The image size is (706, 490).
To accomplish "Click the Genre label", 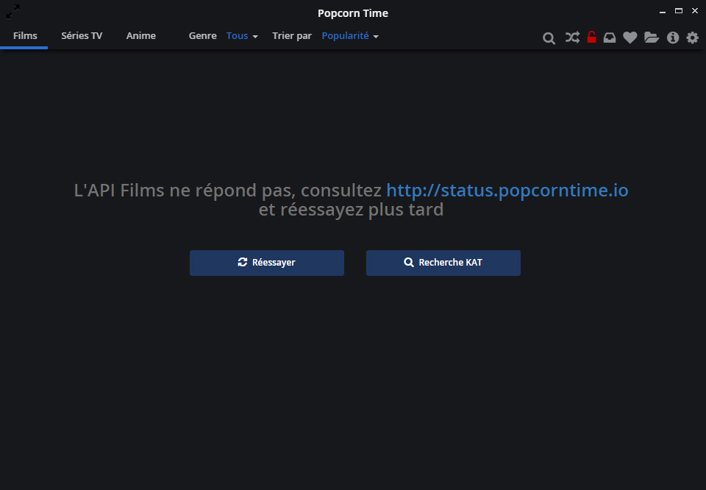I will click(x=203, y=35).
